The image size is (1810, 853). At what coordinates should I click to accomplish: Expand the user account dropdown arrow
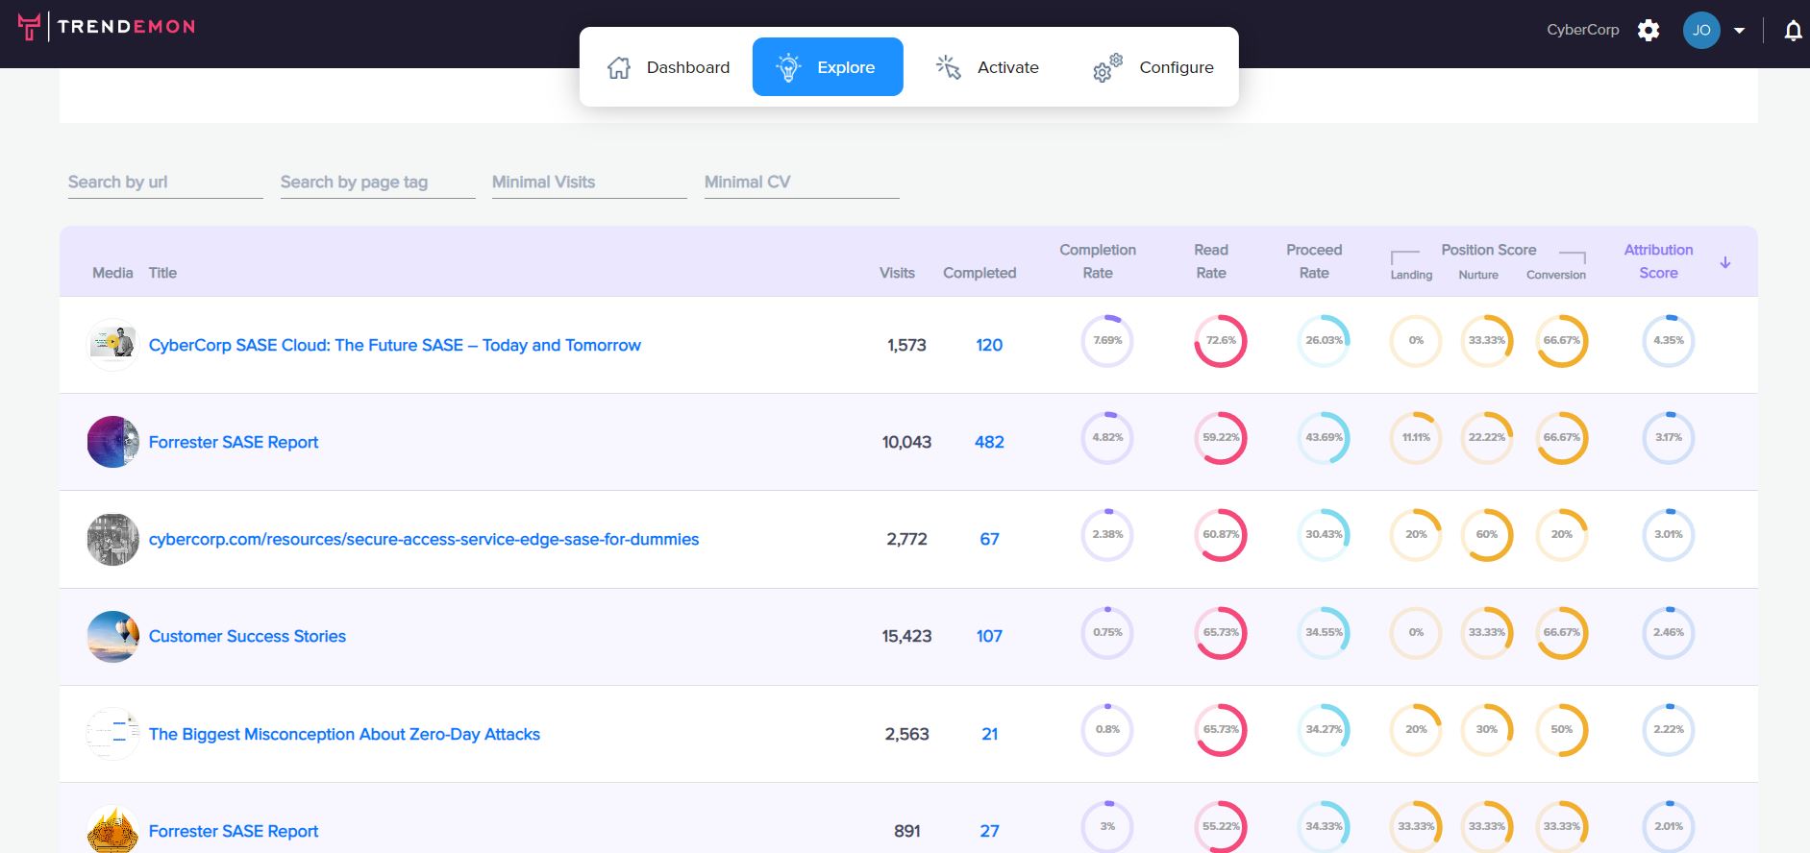click(x=1739, y=31)
